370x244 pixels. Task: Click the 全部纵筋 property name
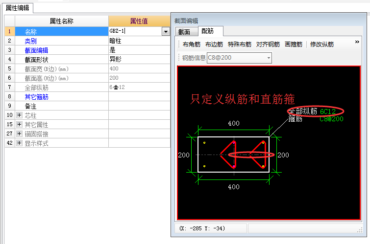(x=36, y=88)
